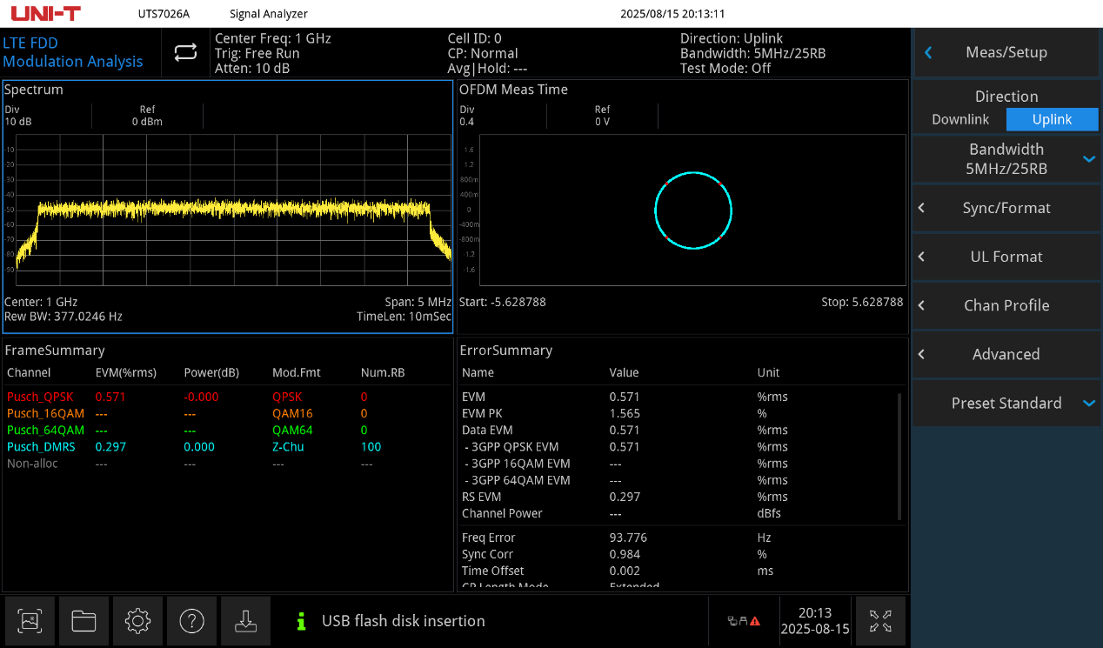This screenshot has width=1103, height=648.
Task: Take a screenshot with the screen capture icon
Action: (30, 621)
